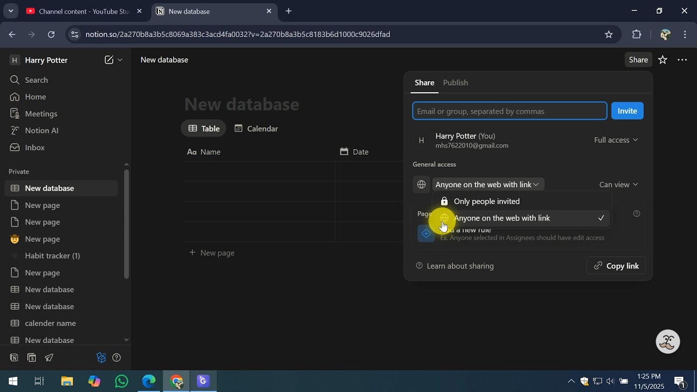The image size is (697, 392).
Task: Click the sidebar scrollbar thumb
Action: [126, 223]
